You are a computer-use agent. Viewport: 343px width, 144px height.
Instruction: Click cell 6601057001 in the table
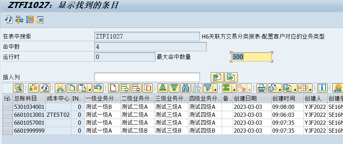[x=29, y=123]
